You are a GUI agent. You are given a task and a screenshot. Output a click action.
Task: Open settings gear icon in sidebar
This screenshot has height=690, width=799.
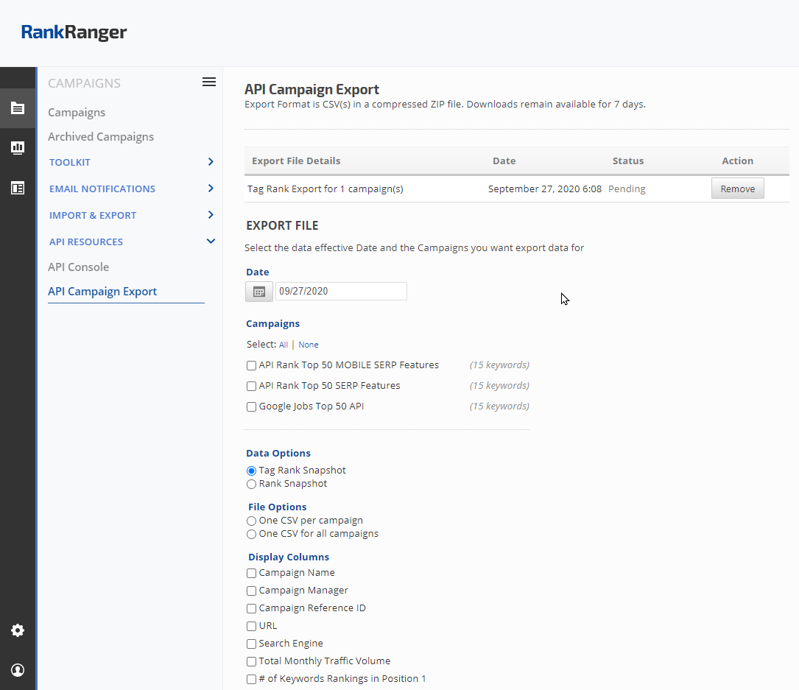tap(18, 630)
